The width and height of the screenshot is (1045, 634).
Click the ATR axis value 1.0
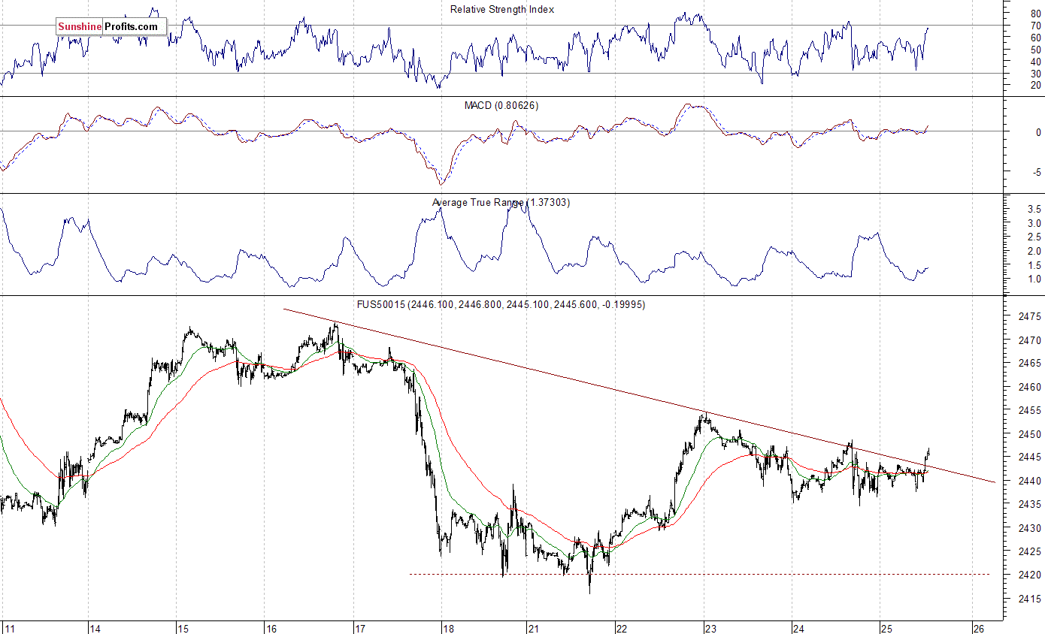click(x=1034, y=279)
